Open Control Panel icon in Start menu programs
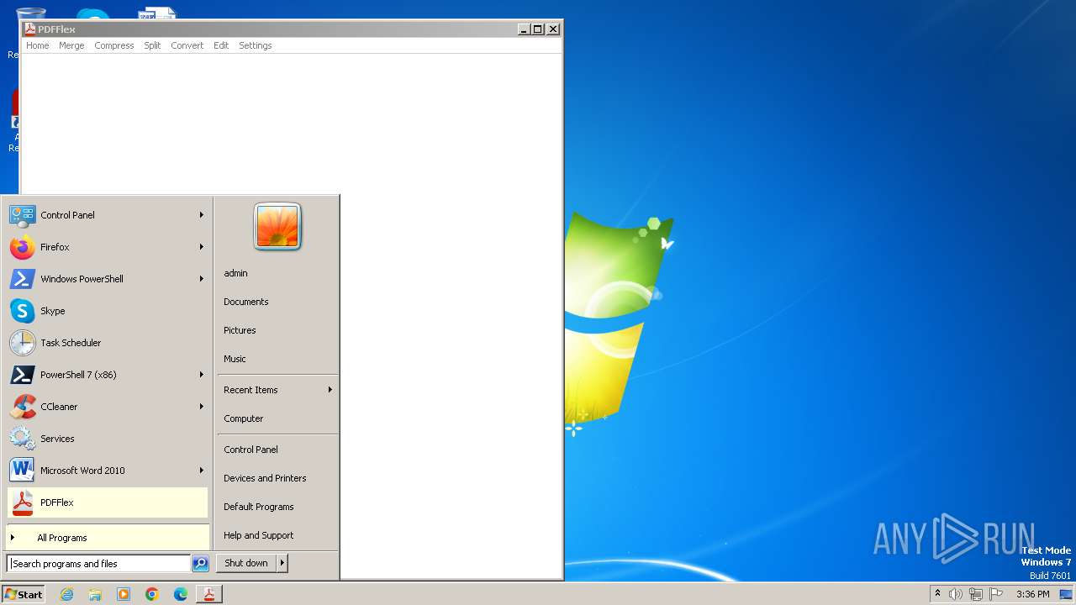The width and height of the screenshot is (1076, 605). point(22,215)
